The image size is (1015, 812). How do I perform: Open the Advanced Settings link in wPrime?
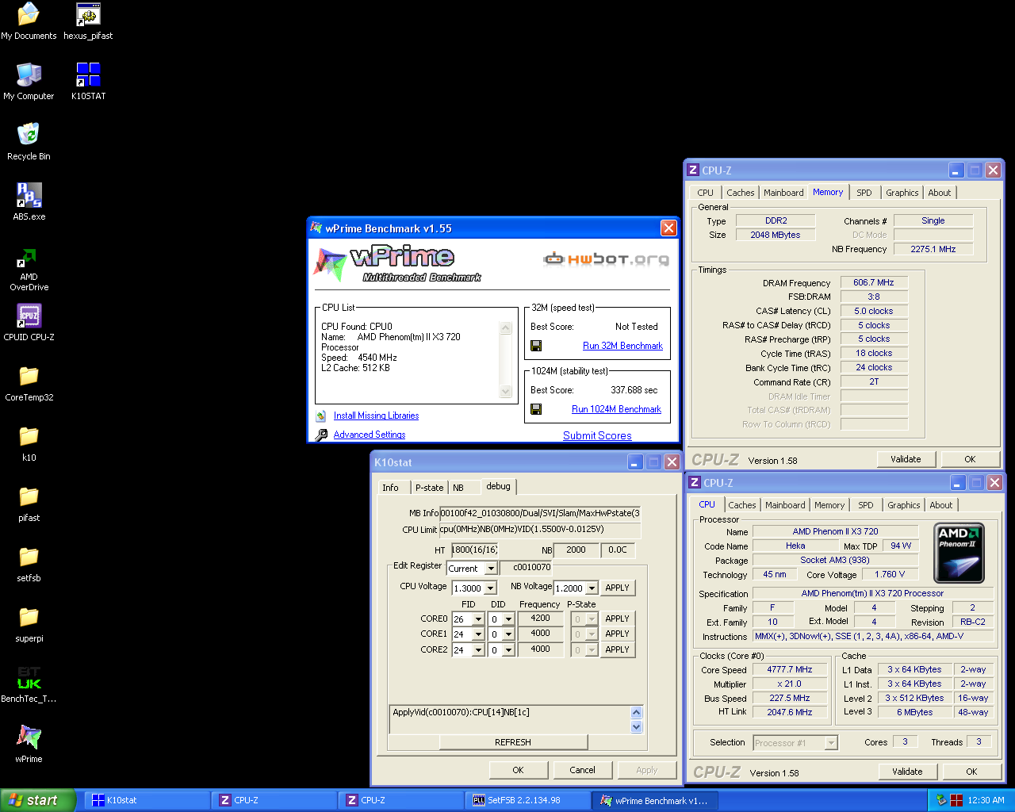pyautogui.click(x=370, y=435)
